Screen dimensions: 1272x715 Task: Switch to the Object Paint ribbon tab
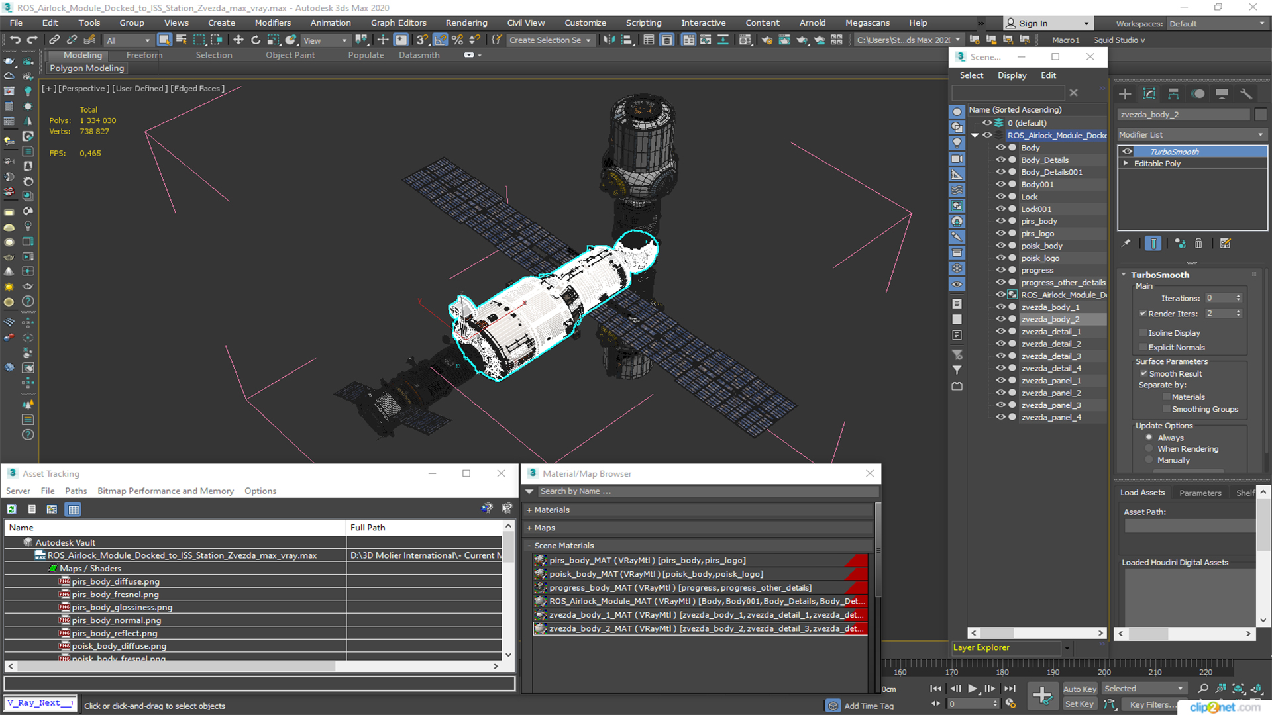click(290, 55)
